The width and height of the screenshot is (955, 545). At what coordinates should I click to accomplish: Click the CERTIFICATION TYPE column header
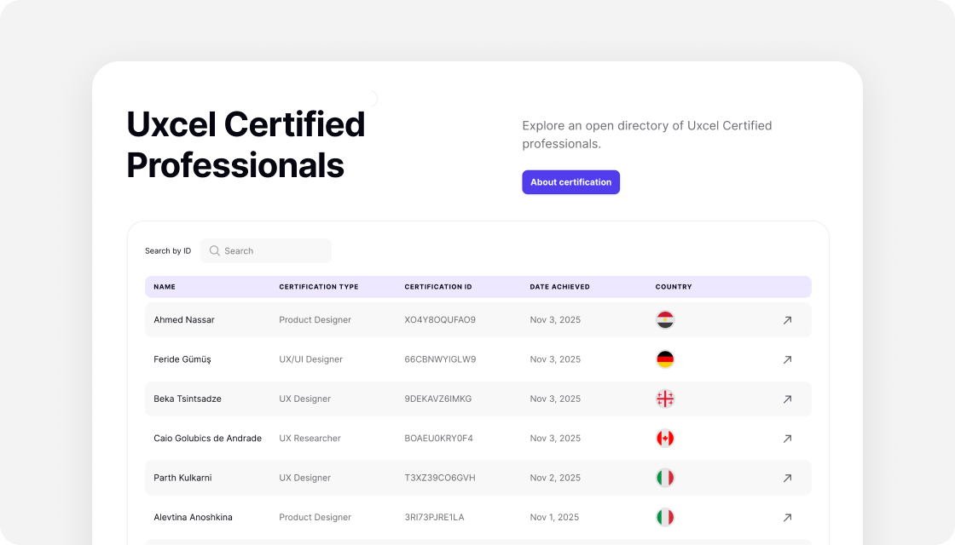tap(318, 287)
